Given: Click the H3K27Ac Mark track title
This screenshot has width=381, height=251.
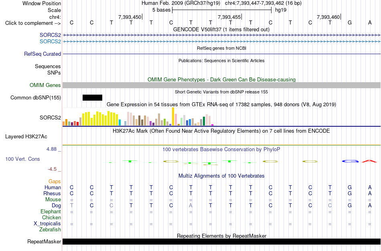Looking at the screenshot, I should [x=221, y=131].
